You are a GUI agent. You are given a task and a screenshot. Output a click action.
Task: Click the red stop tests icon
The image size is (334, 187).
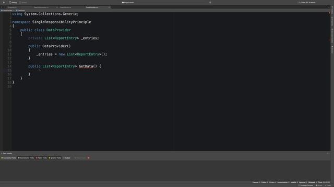click(x=88, y=158)
